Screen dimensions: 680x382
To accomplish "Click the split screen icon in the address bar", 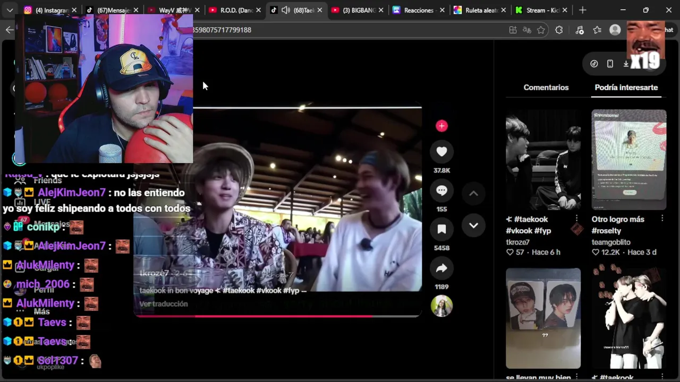I will [x=513, y=30].
